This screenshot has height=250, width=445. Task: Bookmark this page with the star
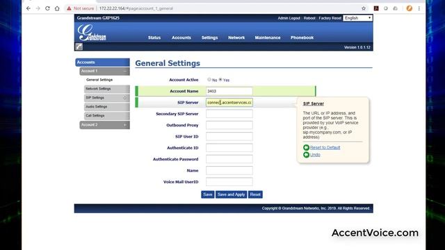364,8
